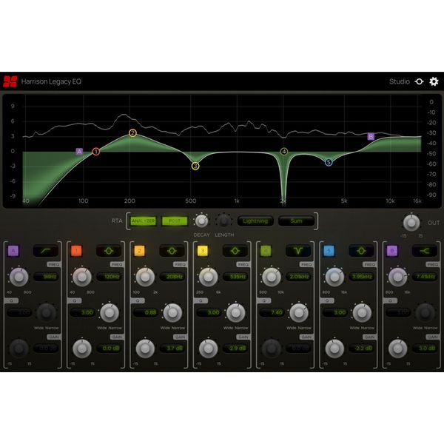Toggle band 4 green enable button
Screen dimensions: 444x444
coord(266,251)
